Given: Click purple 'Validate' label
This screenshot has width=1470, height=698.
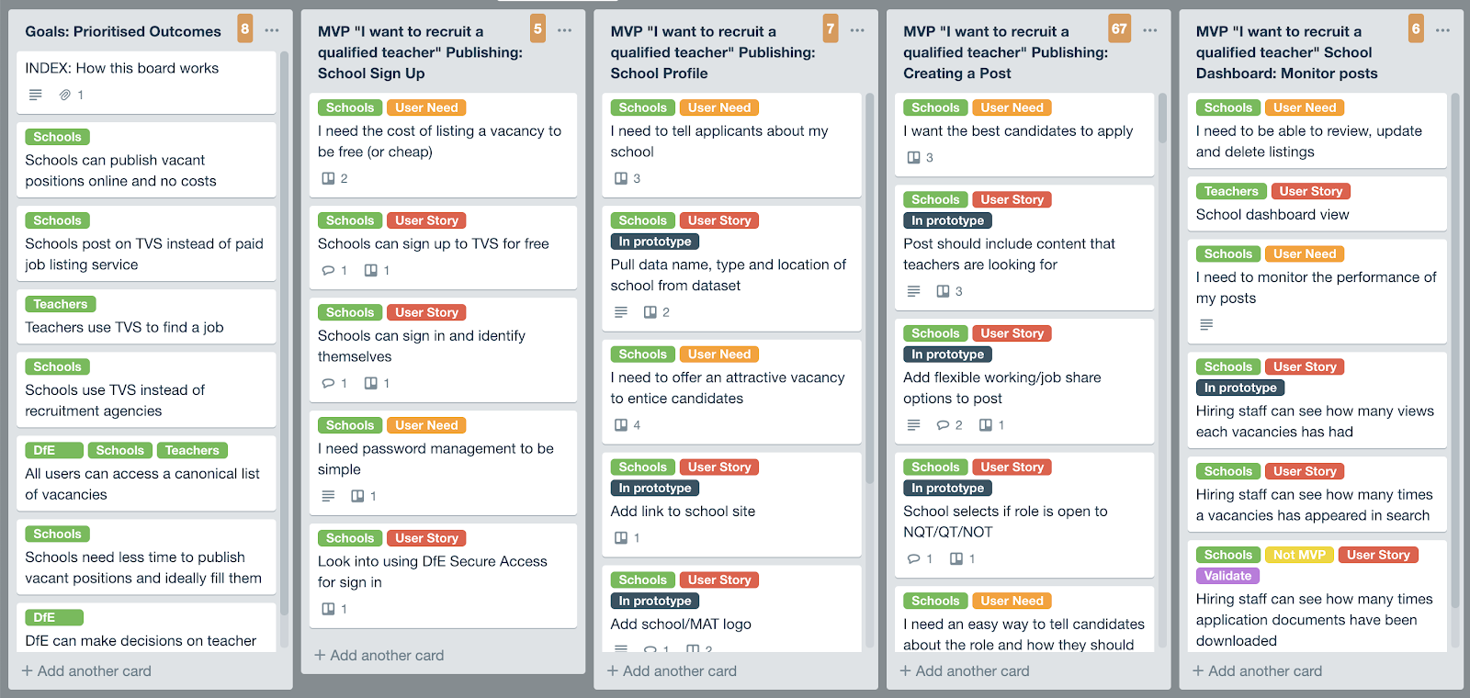Looking at the screenshot, I should [1227, 576].
